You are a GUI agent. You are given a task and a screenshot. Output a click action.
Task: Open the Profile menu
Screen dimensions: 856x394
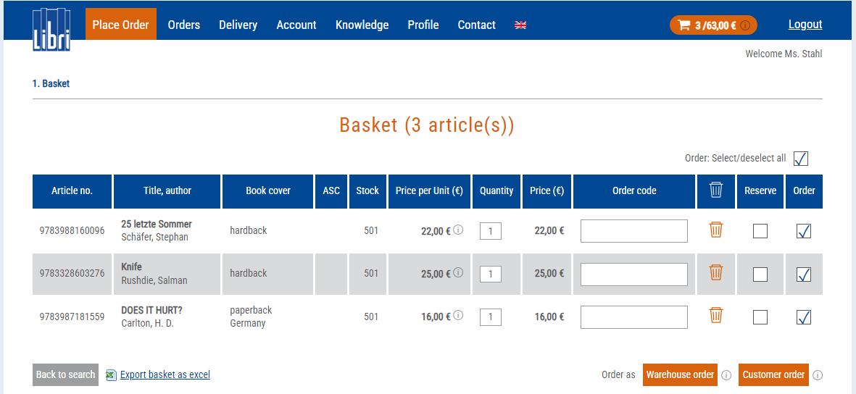click(x=423, y=25)
